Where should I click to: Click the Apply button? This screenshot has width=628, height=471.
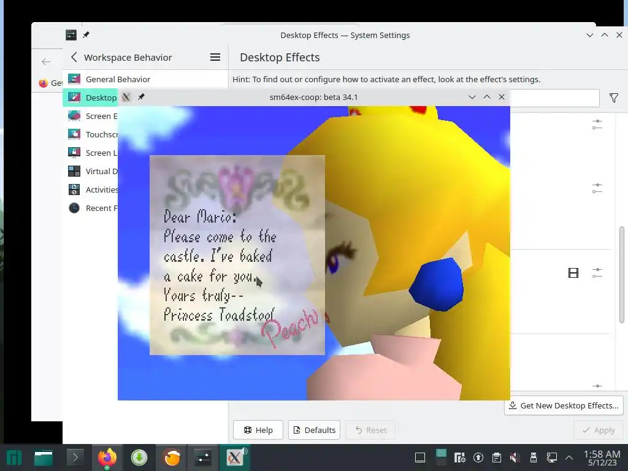(x=599, y=430)
